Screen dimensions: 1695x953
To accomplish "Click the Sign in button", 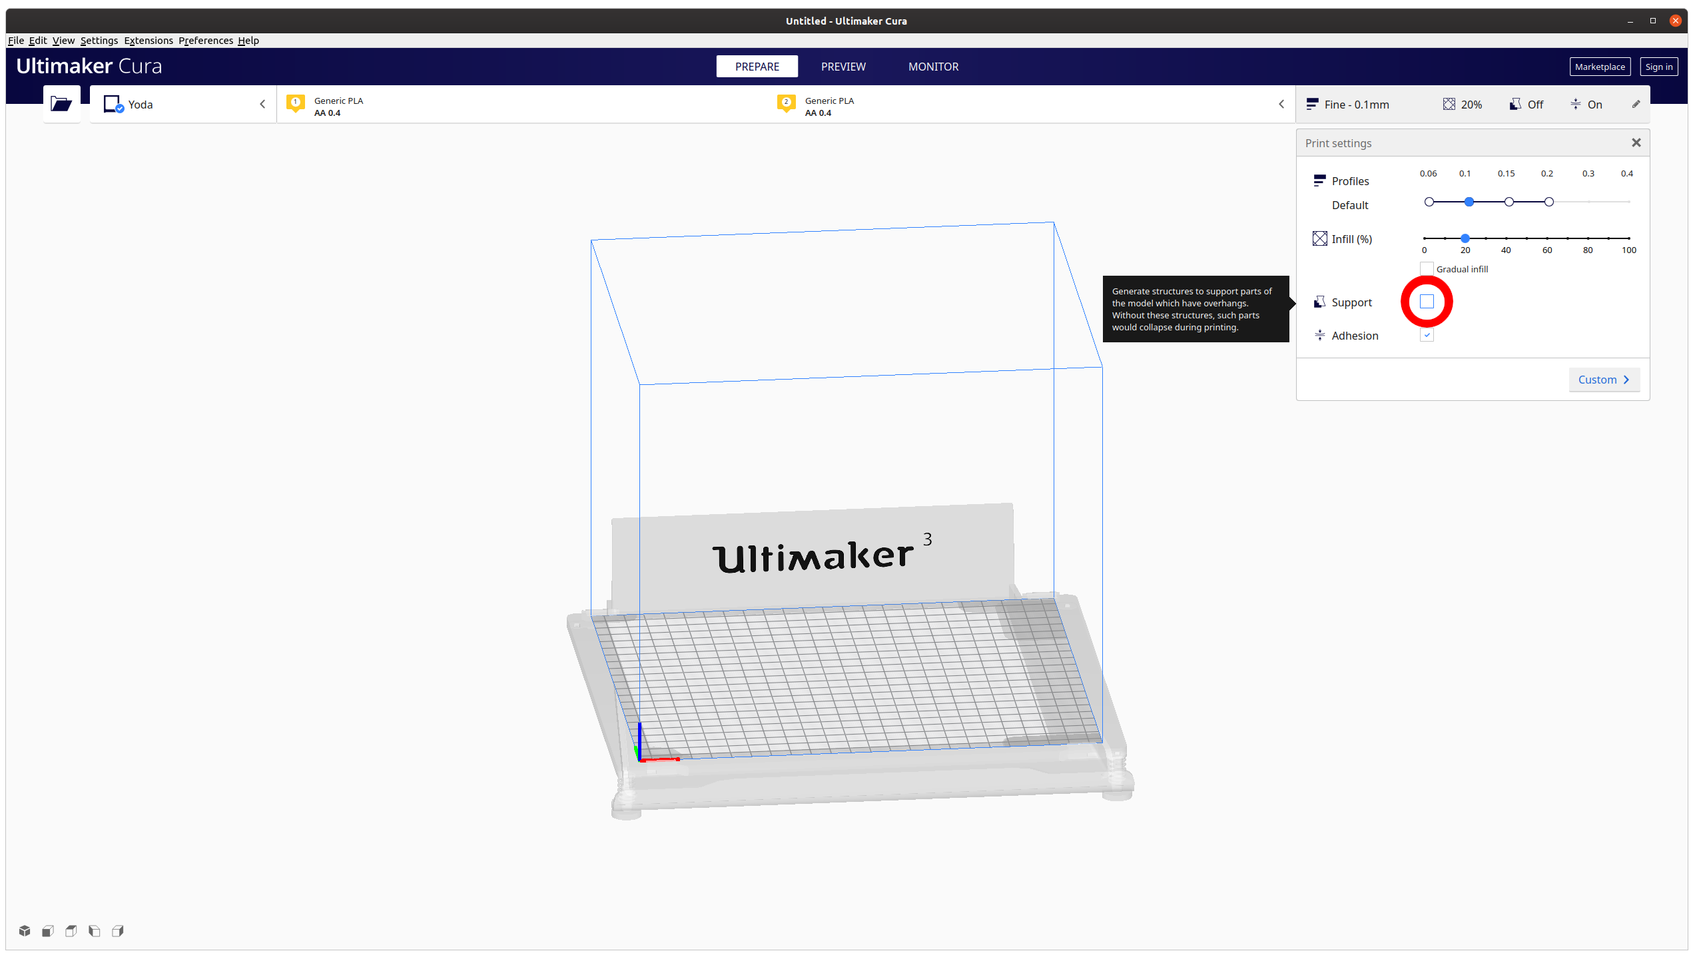I will 1659,67.
